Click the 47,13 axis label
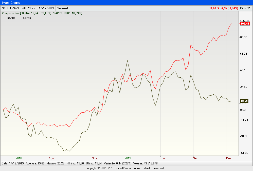Screen dimensions: 253x171 tap(243, 70)
